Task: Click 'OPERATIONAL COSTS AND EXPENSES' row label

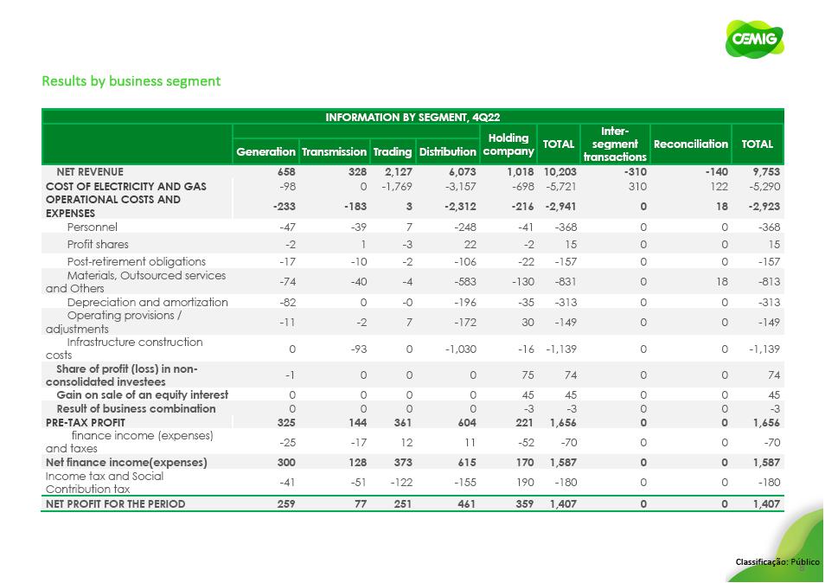Action: click(x=113, y=206)
